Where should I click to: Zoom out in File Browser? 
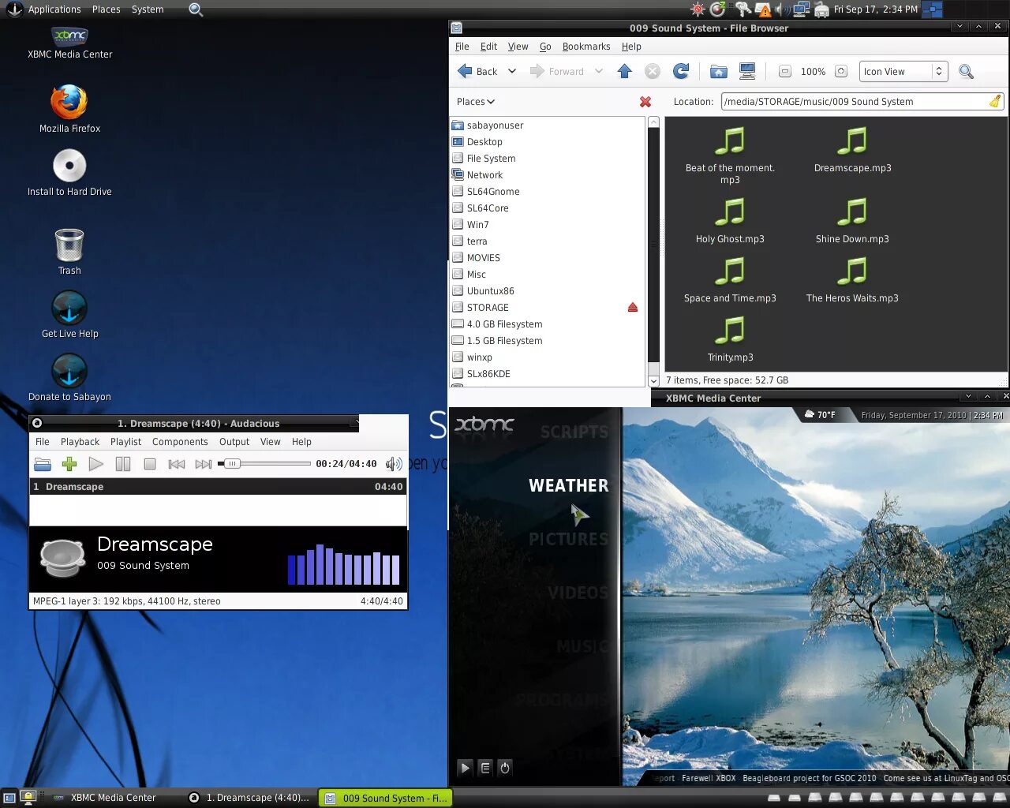[784, 72]
